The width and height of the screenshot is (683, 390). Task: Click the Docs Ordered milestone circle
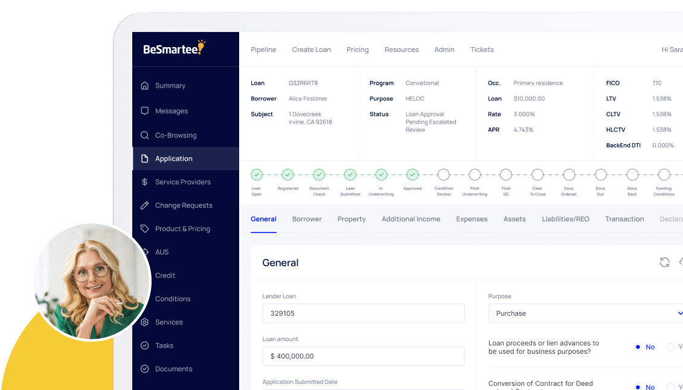click(569, 174)
